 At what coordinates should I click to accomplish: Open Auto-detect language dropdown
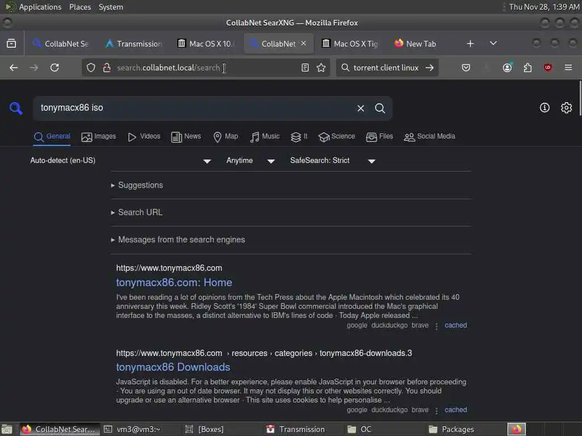pyautogui.click(x=120, y=161)
